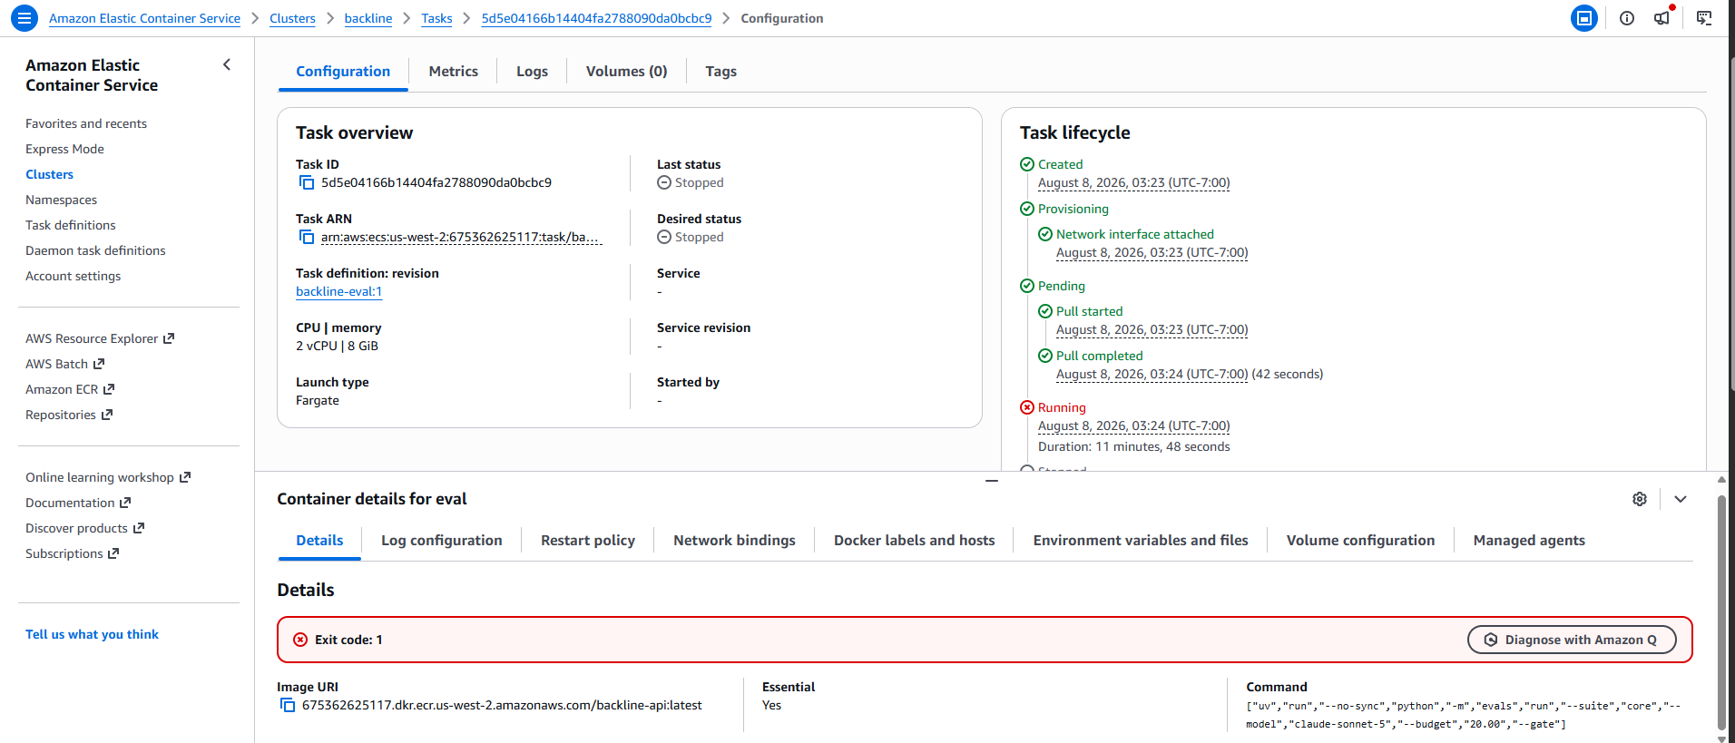
Task: Open the announcements megaphone icon
Action: (1662, 17)
